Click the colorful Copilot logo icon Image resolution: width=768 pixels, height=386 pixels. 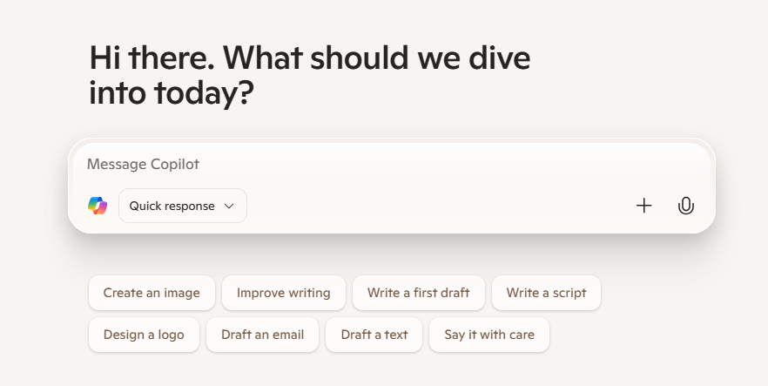pyautogui.click(x=98, y=206)
